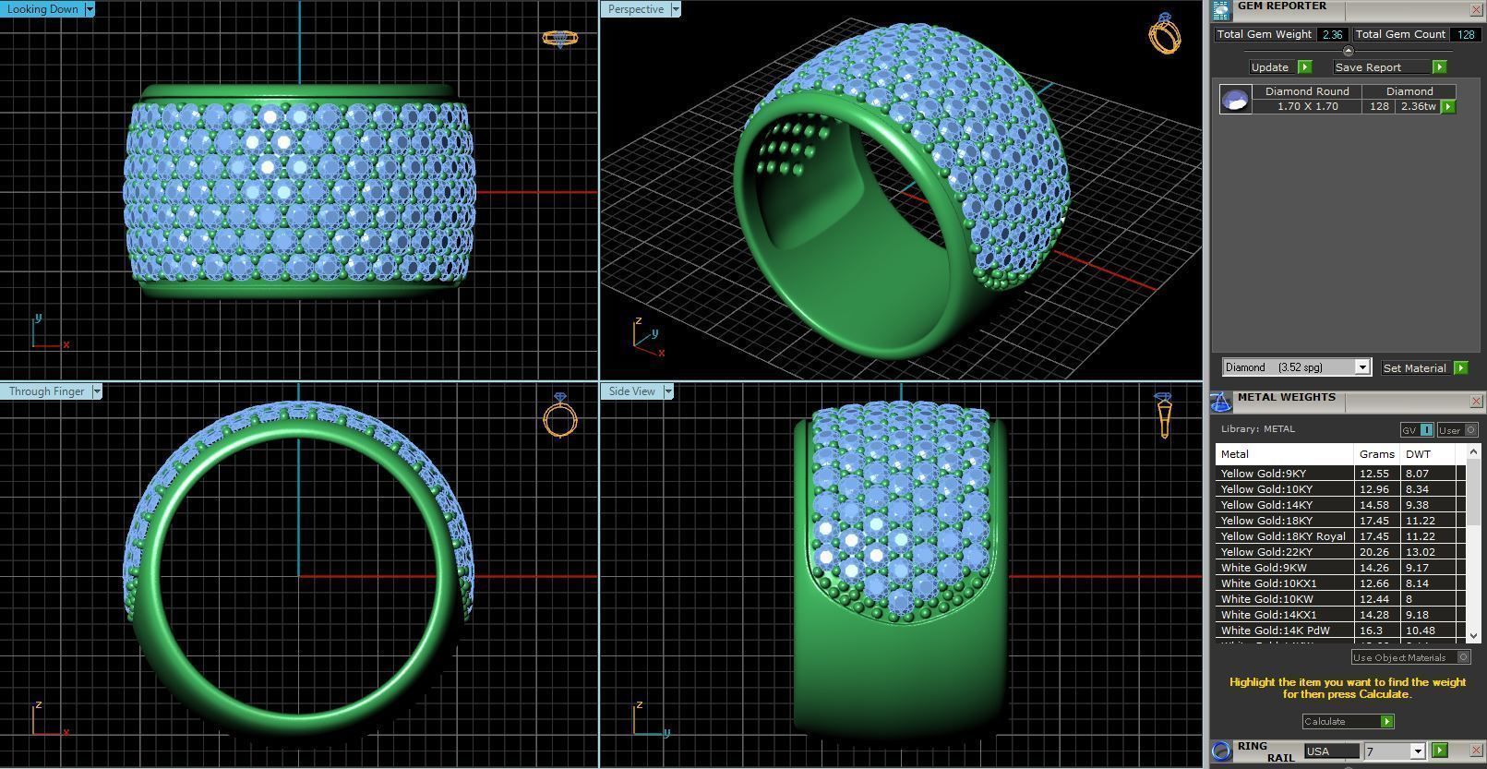
Task: Select the Perspective viewport label
Action: point(636,9)
